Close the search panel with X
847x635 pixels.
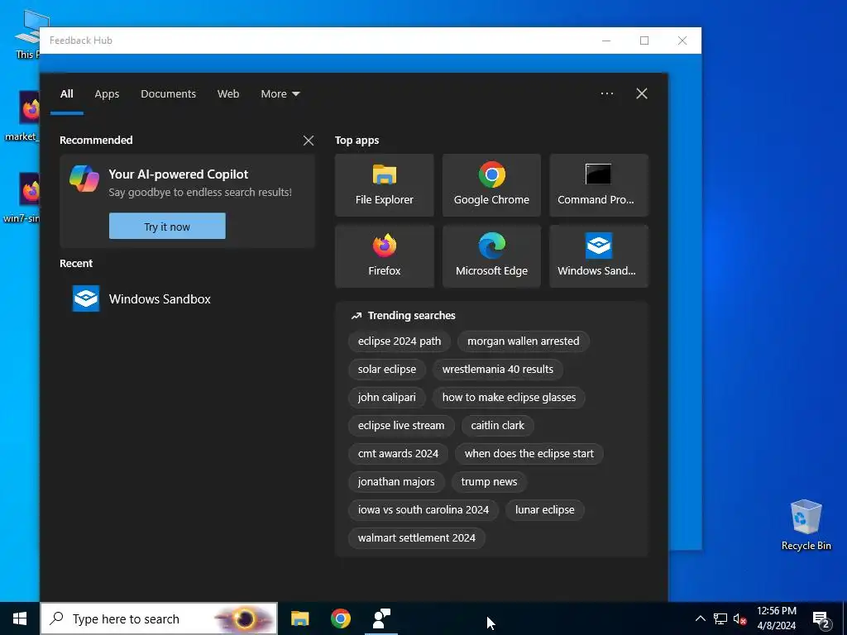click(x=641, y=93)
